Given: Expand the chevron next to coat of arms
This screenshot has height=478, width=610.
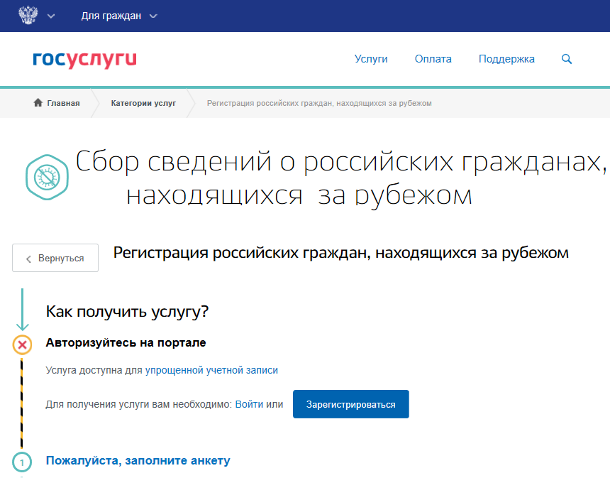Looking at the screenshot, I should [x=51, y=16].
